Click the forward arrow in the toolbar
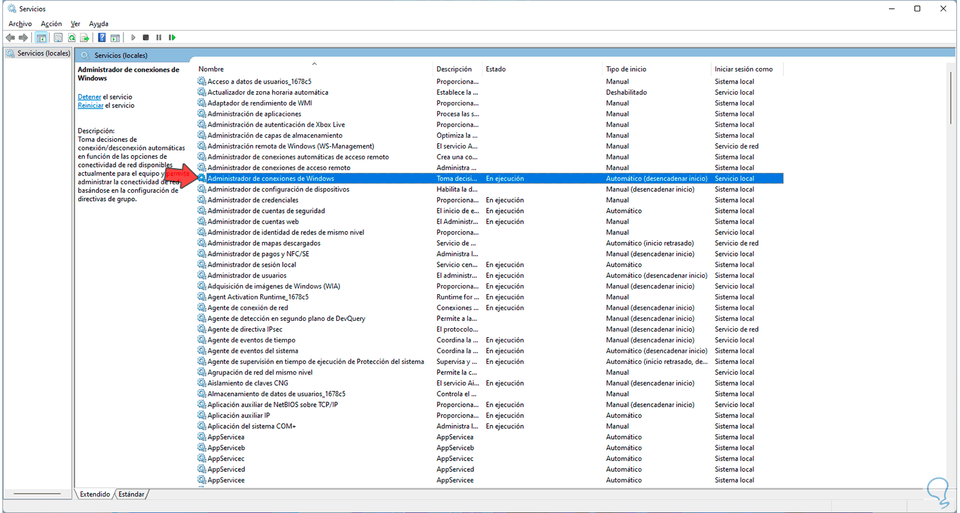 coord(23,38)
